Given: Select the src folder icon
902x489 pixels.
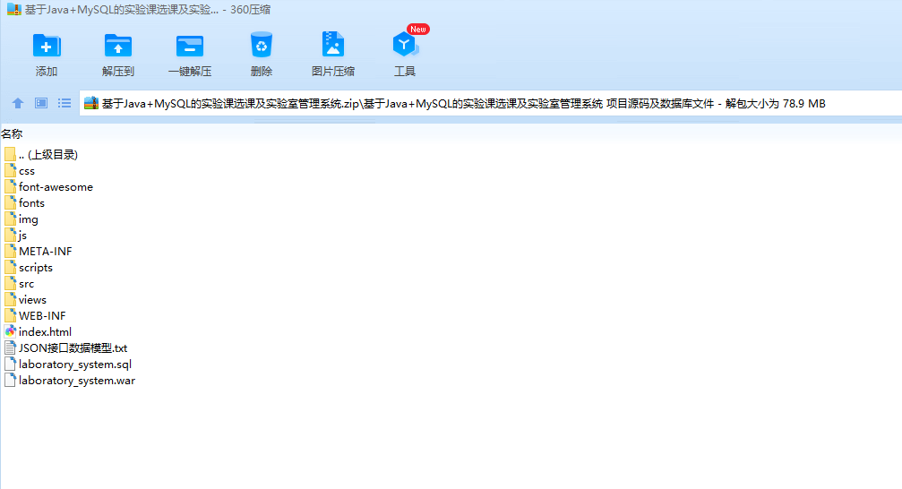Looking at the screenshot, I should [10, 283].
